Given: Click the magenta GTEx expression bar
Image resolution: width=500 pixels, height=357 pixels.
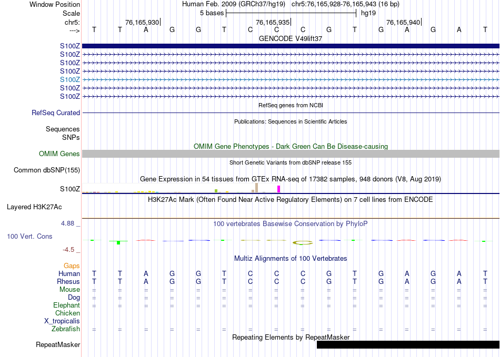Looking at the screenshot, I should click(279, 189).
